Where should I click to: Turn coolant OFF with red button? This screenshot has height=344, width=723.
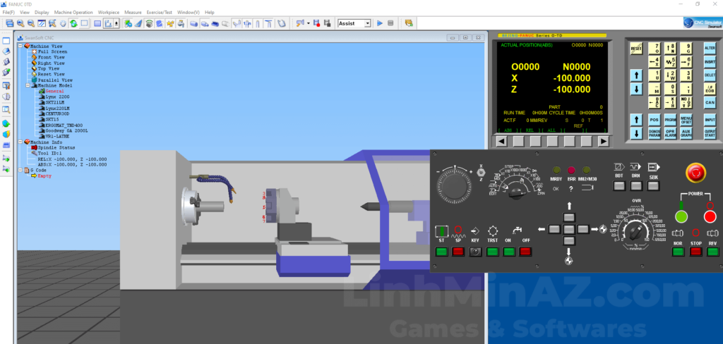[525, 252]
